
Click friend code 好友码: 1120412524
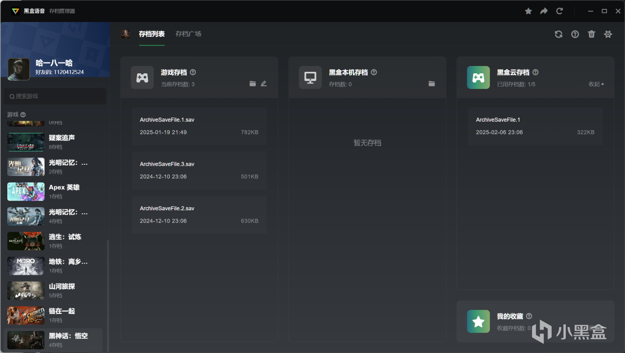[x=60, y=72]
